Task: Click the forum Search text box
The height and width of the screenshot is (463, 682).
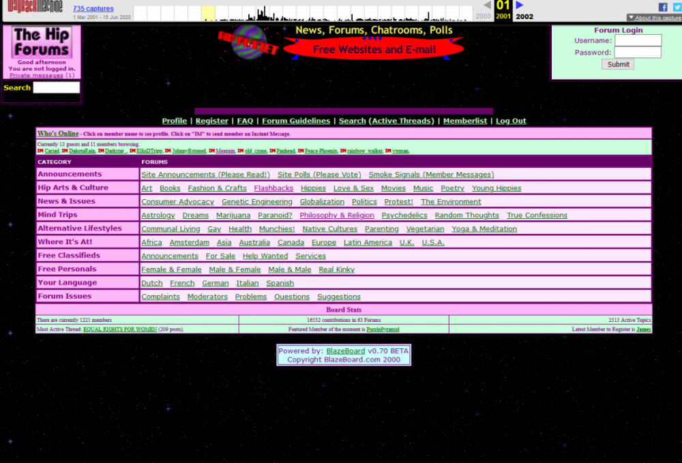Action: point(57,87)
